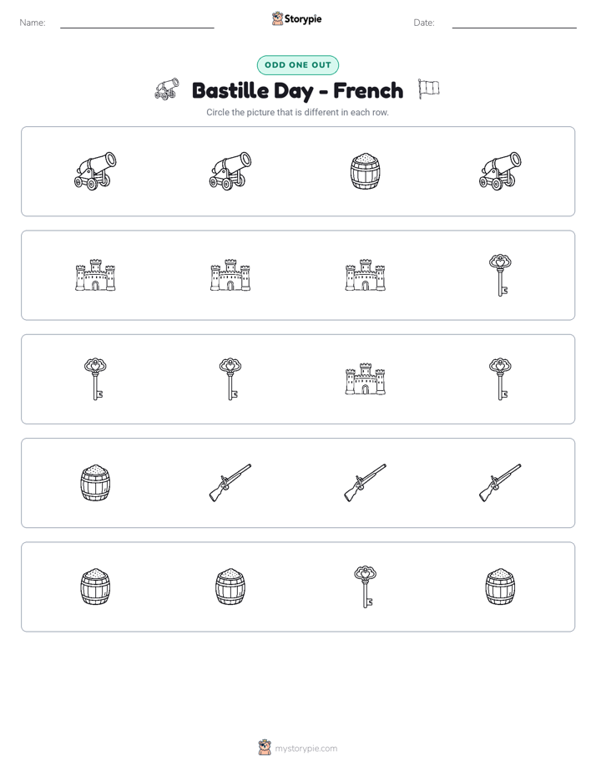Click the middle musket in row four
Screen dimensions: 596x772
(x=365, y=483)
